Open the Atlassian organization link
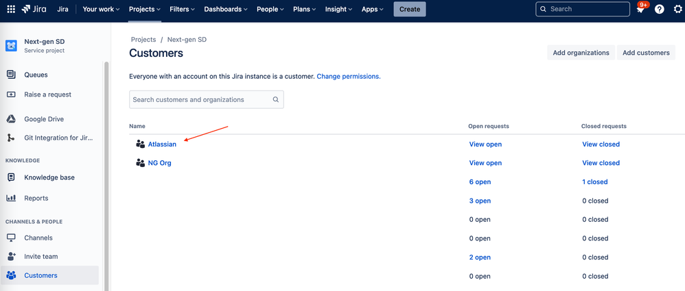 (162, 144)
